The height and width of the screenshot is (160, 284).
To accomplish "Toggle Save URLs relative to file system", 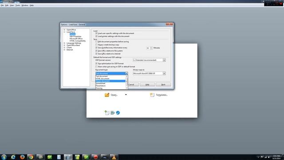I will point(96,51).
